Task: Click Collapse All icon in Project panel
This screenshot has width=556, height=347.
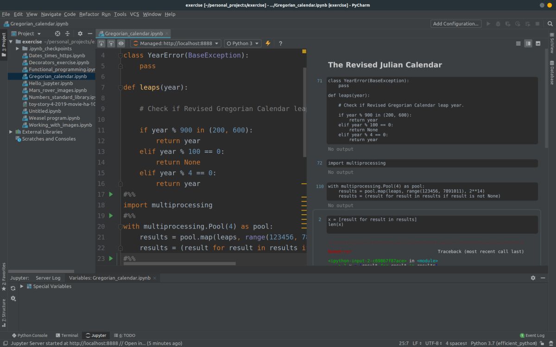Action: click(67, 33)
